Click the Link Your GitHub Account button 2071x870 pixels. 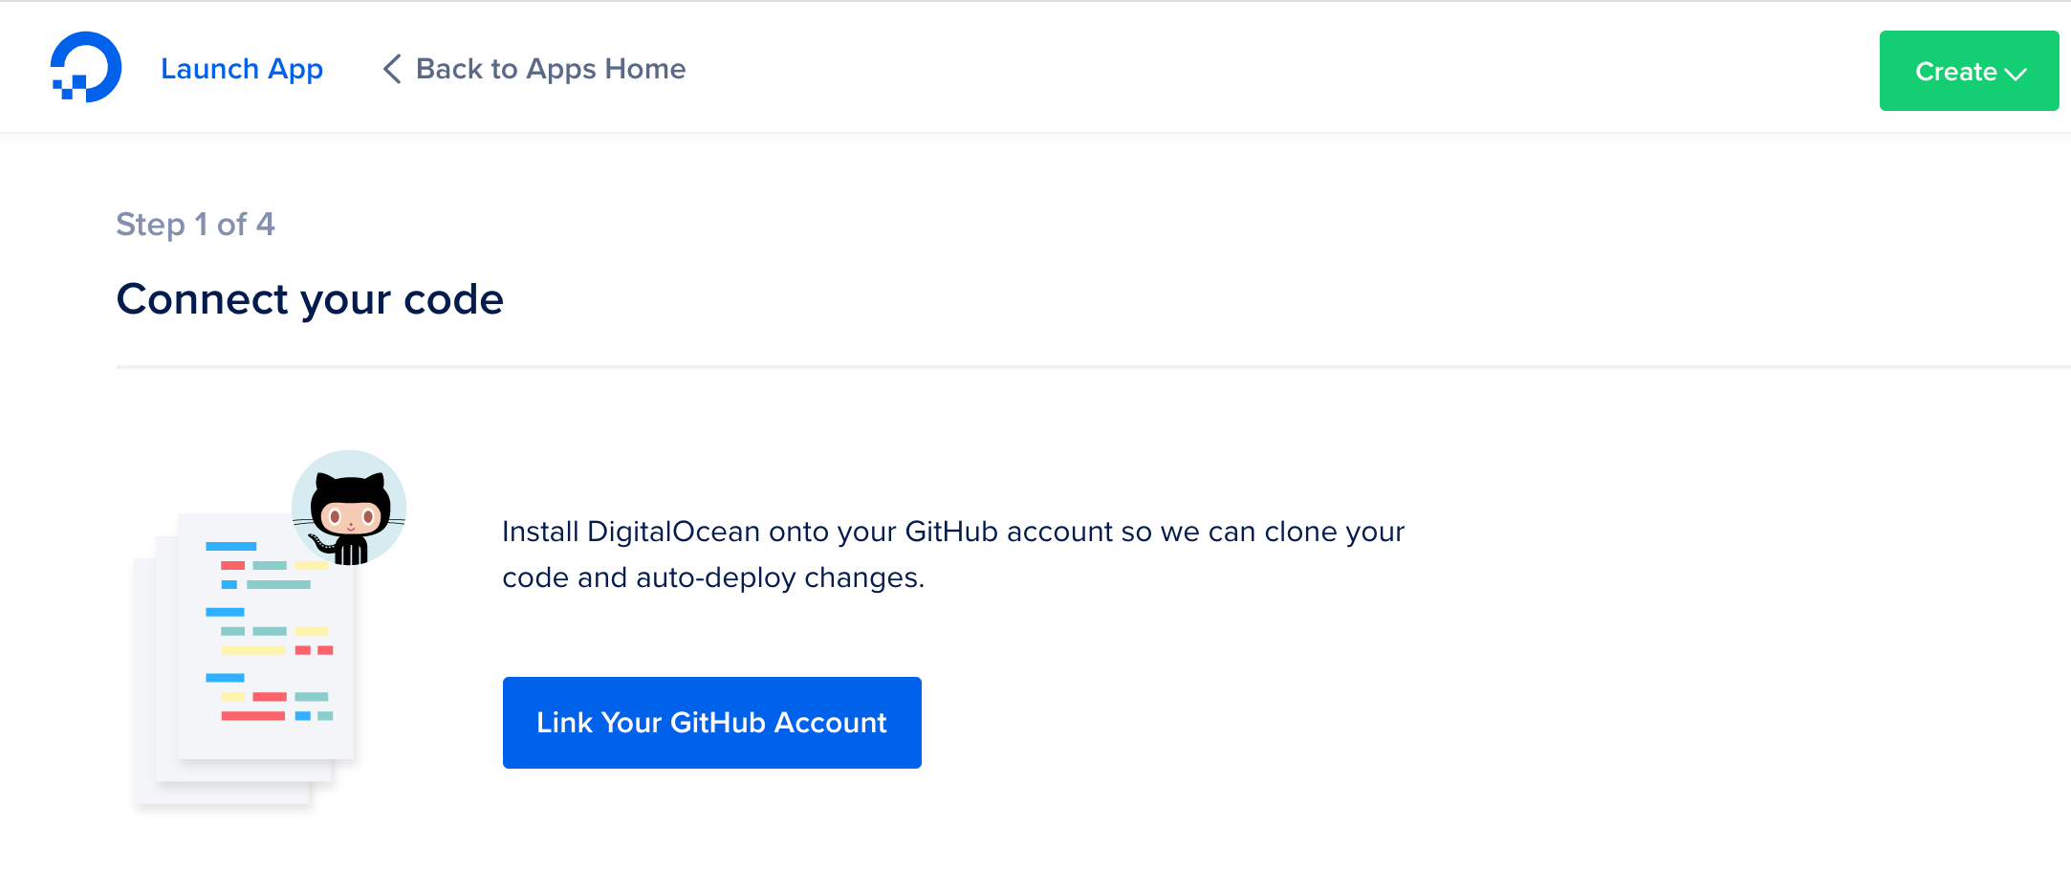tap(711, 723)
